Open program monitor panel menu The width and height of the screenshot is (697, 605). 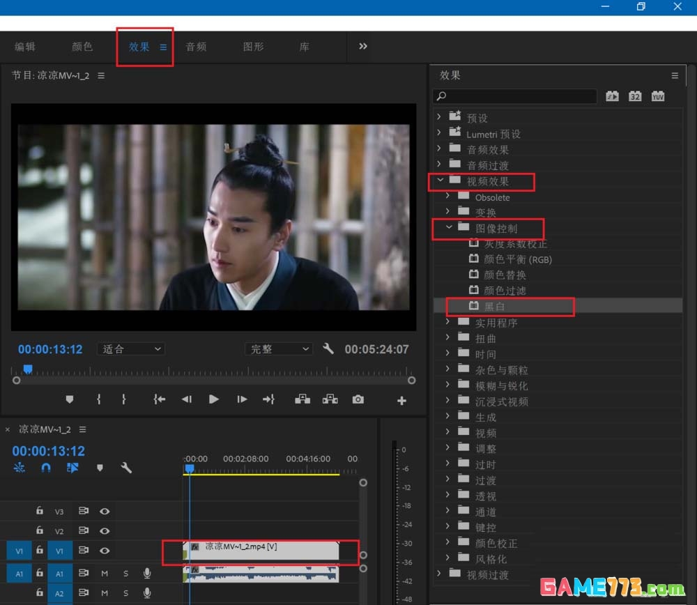tap(101, 75)
